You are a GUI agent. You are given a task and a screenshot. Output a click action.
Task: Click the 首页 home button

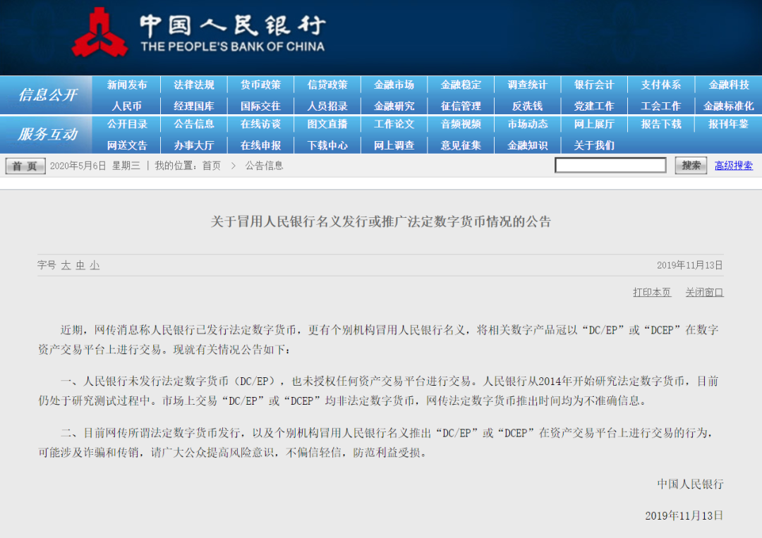pyautogui.click(x=25, y=166)
